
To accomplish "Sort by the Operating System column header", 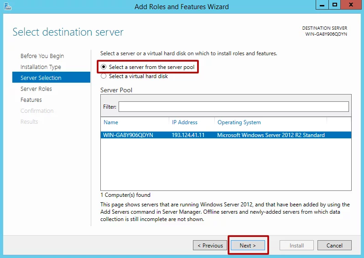I will [x=239, y=122].
